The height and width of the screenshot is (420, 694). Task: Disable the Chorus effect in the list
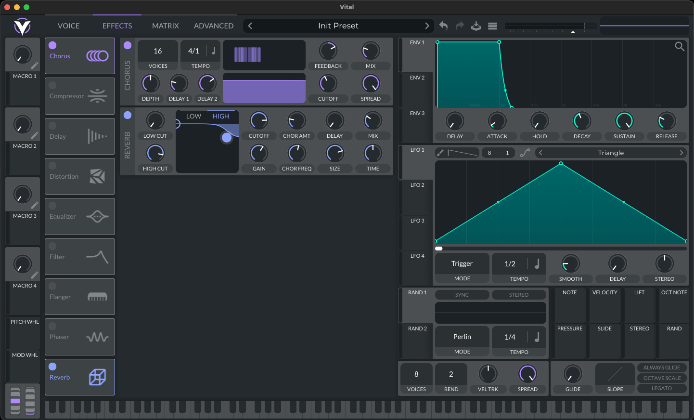[x=52, y=45]
